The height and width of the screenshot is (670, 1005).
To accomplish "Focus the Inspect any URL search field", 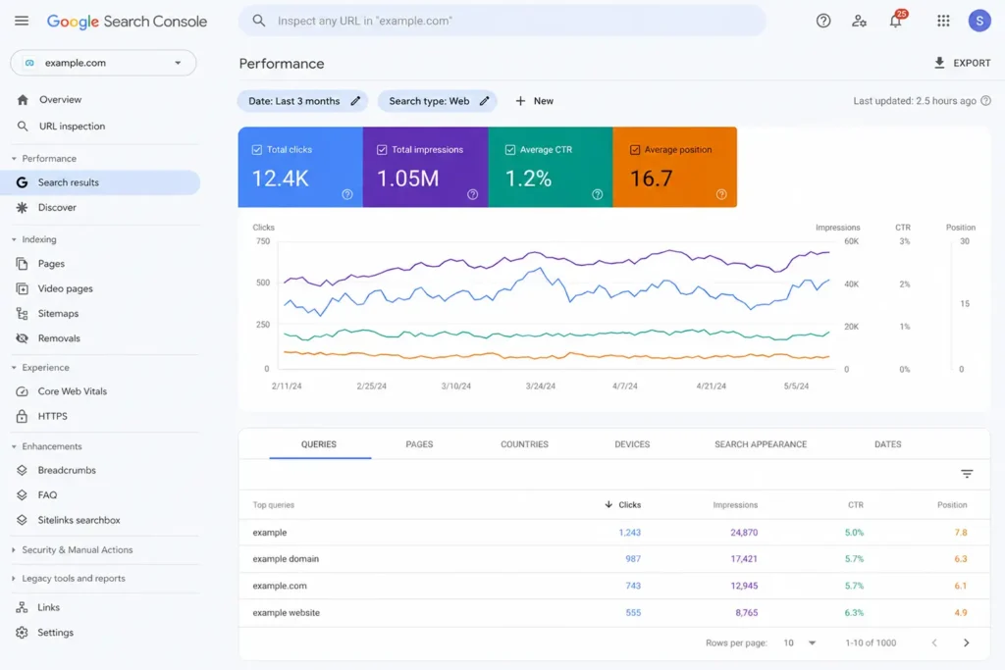I will click(x=502, y=21).
